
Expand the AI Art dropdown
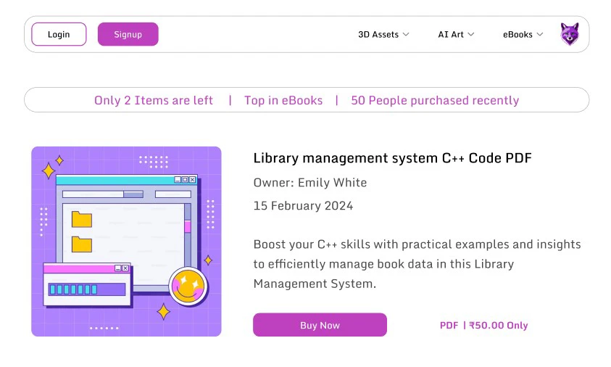coord(456,34)
